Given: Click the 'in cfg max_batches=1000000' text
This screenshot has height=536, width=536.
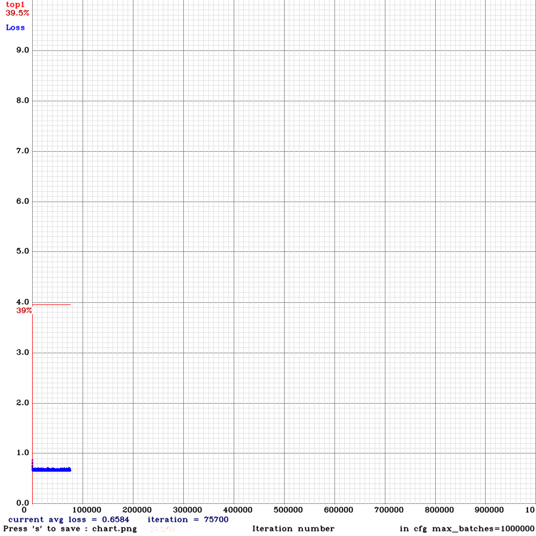Looking at the screenshot, I should (x=467, y=529).
